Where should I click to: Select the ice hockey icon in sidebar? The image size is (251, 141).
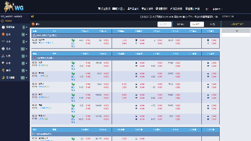click(x=3, y=41)
